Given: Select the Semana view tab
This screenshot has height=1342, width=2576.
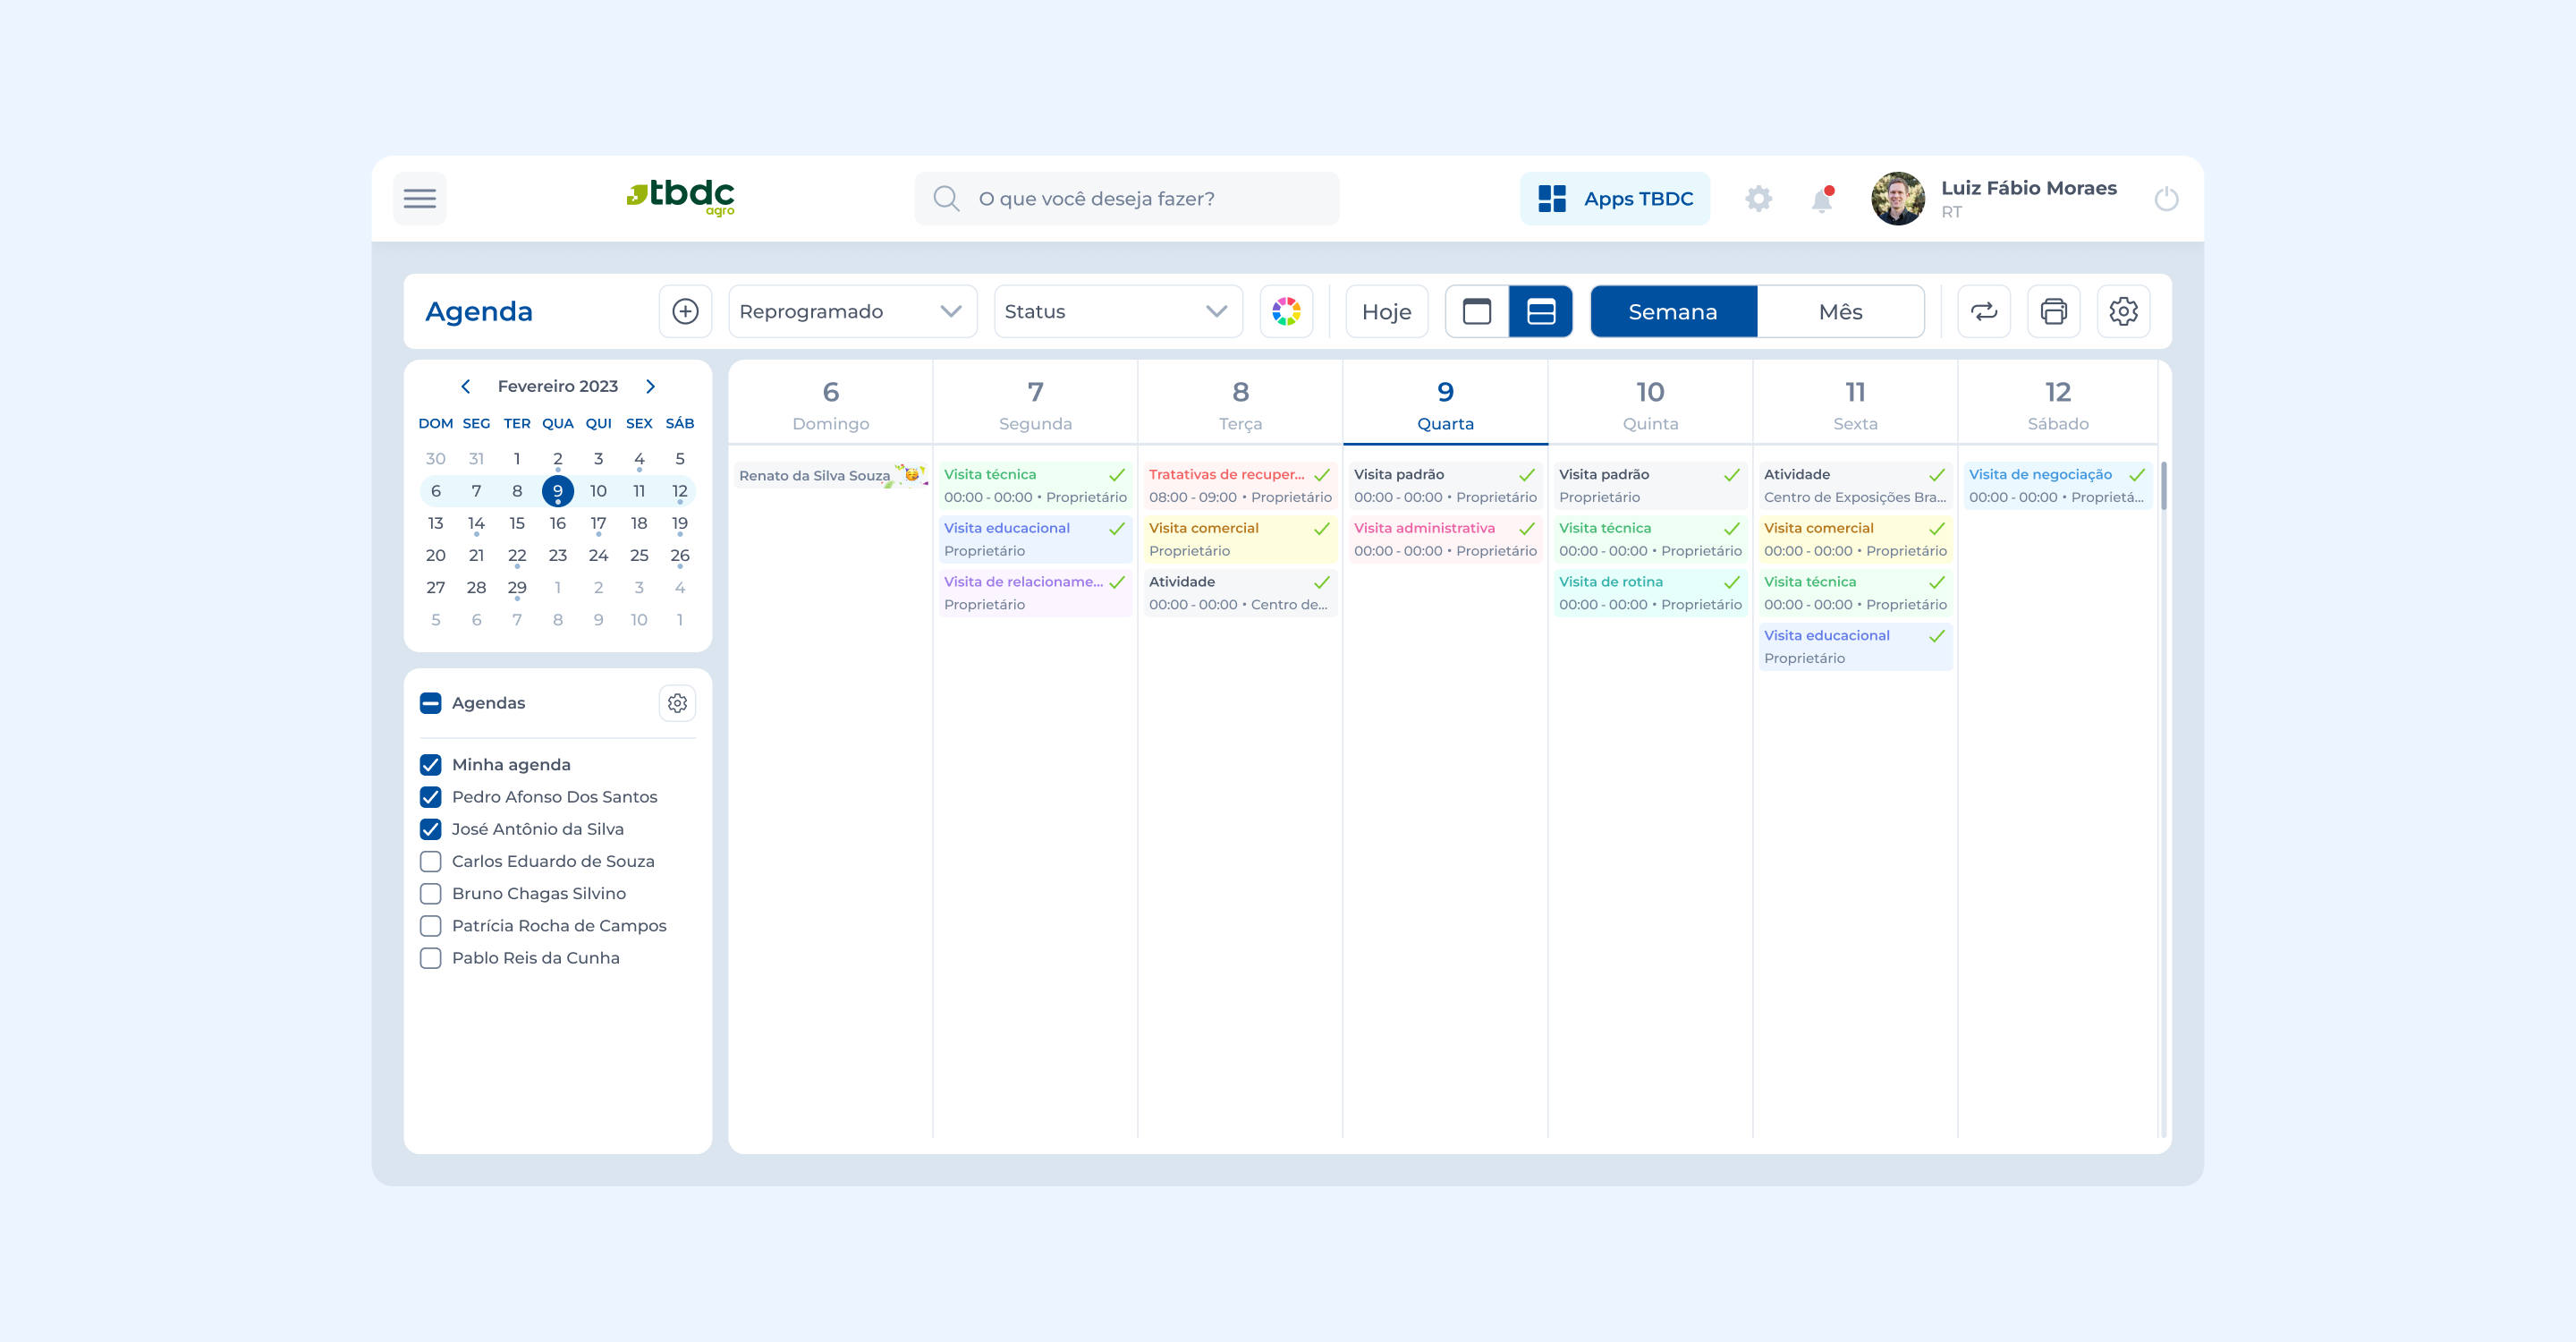Looking at the screenshot, I should (1672, 311).
